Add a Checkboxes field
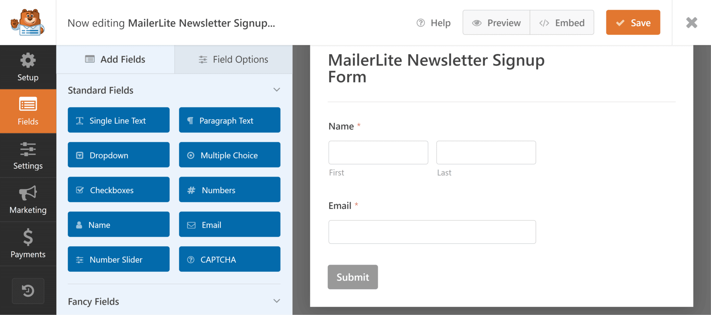 pyautogui.click(x=118, y=189)
